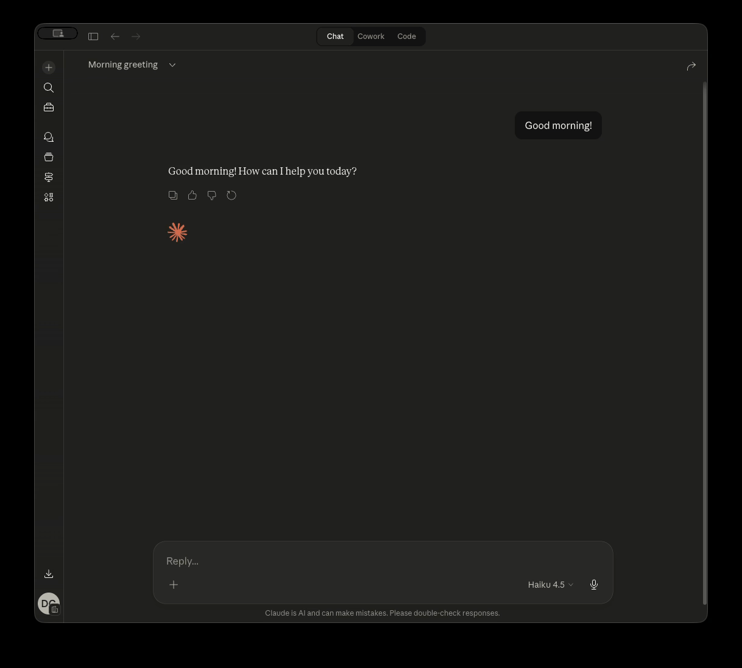This screenshot has width=742, height=668.
Task: Open the stacked cards icon in sidebar
Action: click(49, 157)
